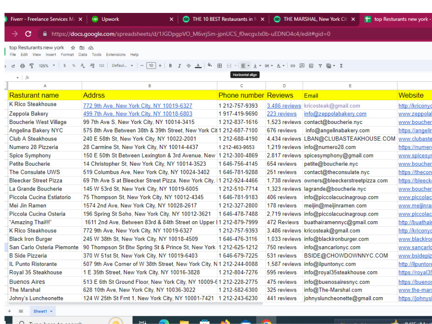432x324 pixels.
Task: Open the zoom 125% dropdown
Action: (47, 66)
